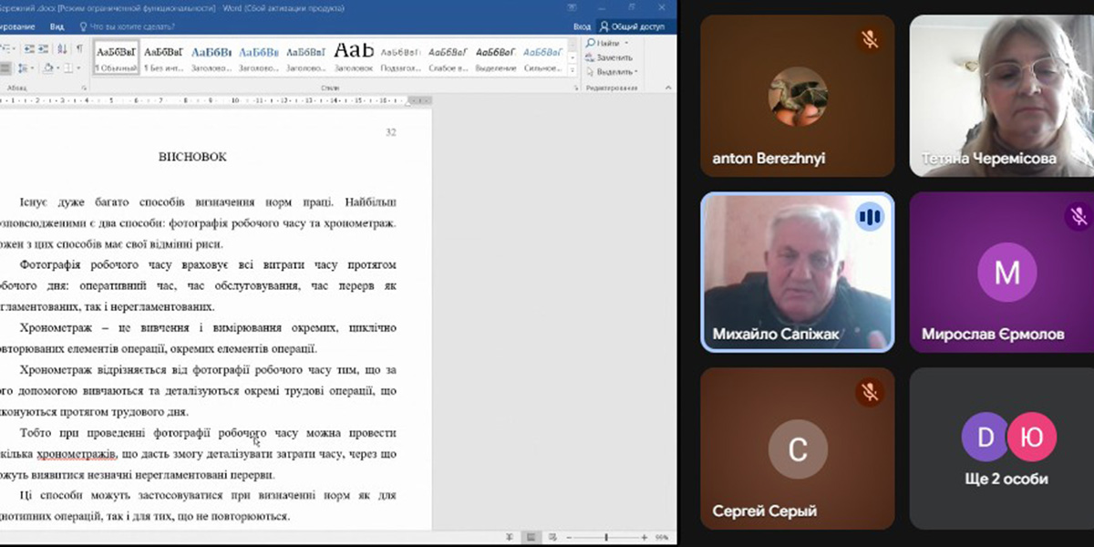Click the 'D' avatar in overflow tile

[x=986, y=437]
